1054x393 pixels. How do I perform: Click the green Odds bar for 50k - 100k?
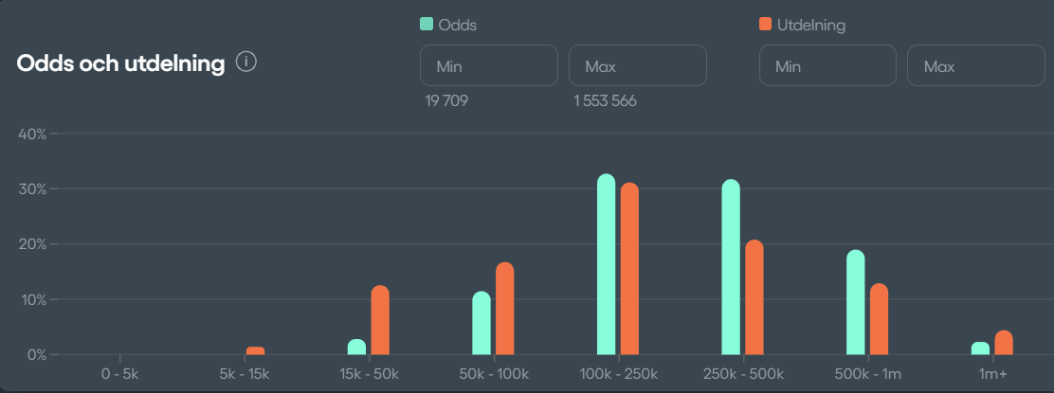[x=482, y=324]
